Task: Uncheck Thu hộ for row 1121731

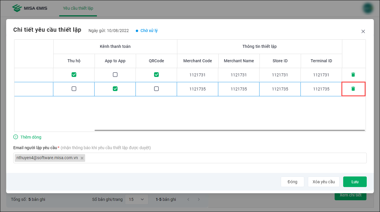Action: (74, 75)
